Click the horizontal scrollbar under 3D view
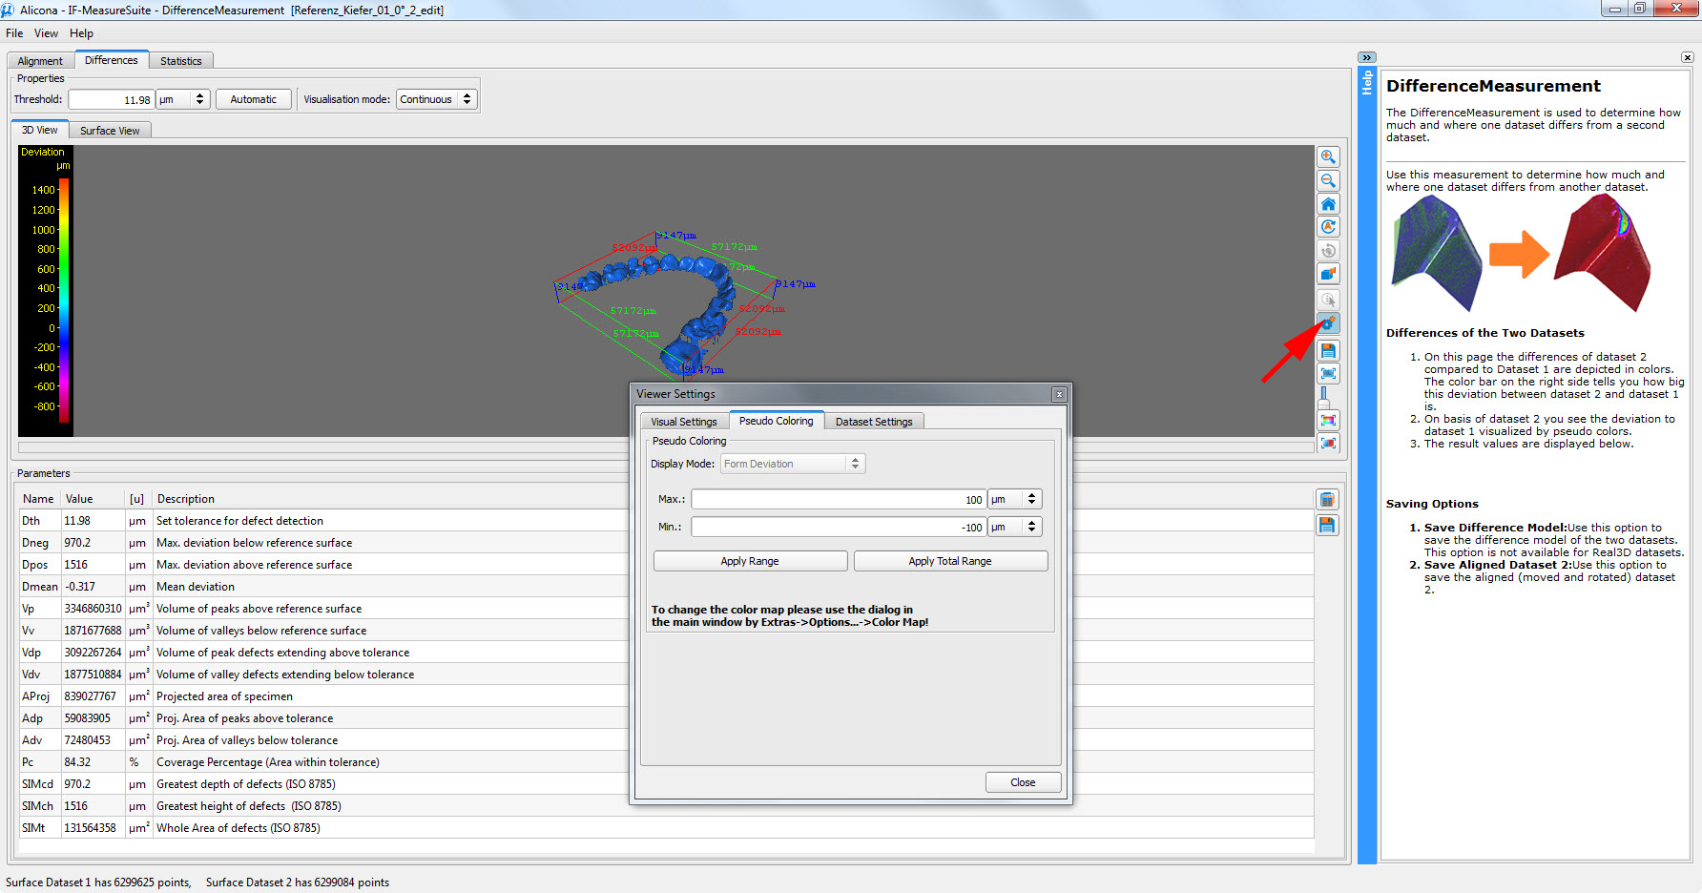 (666, 446)
